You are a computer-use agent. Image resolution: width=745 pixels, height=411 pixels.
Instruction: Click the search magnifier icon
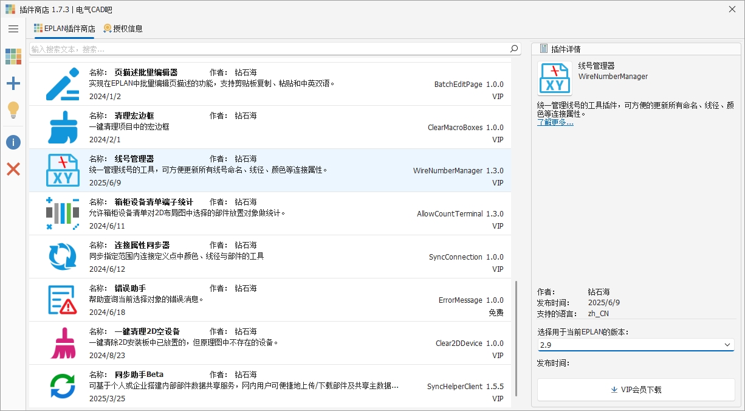click(x=514, y=49)
